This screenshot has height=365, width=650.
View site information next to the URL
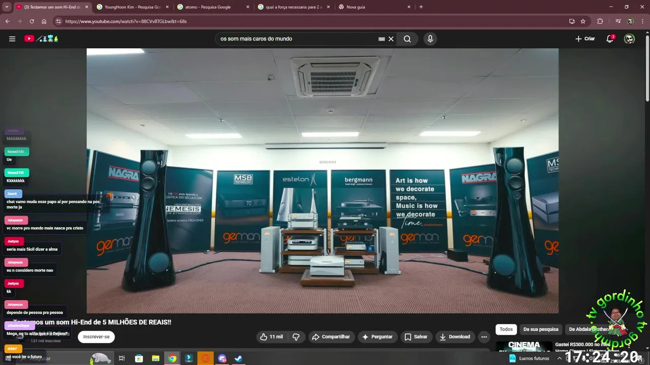[58, 21]
